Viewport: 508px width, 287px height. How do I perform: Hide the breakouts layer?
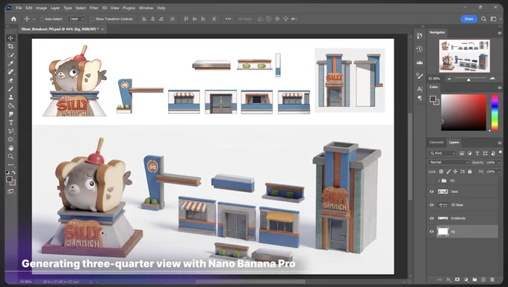click(432, 218)
